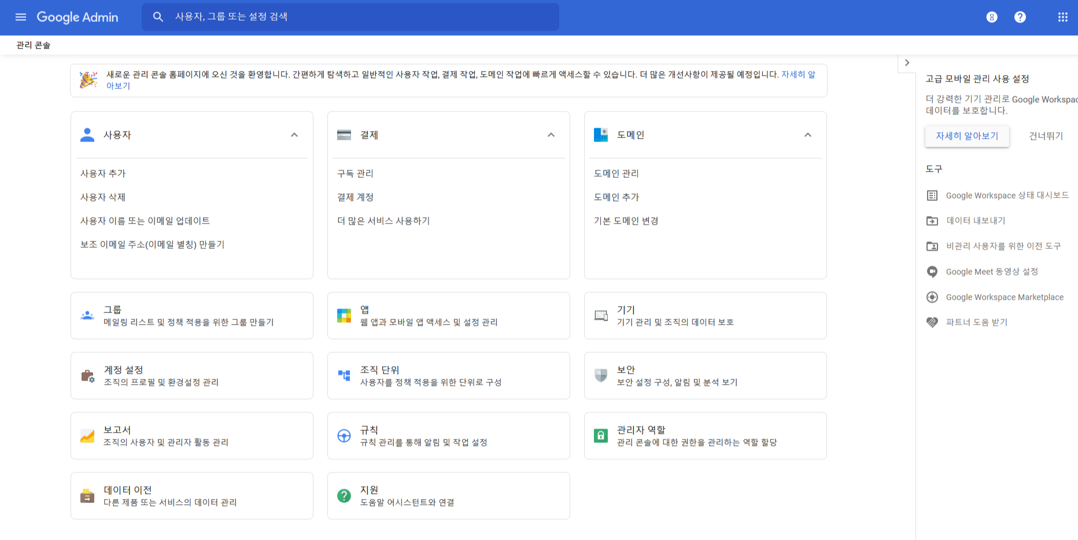Open Google Meet 동영상 설정 link
The width and height of the screenshot is (1078, 540).
click(x=992, y=271)
